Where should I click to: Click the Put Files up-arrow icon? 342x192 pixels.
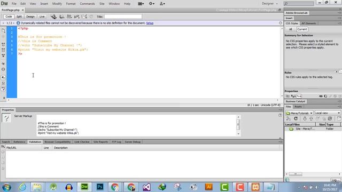point(311,118)
